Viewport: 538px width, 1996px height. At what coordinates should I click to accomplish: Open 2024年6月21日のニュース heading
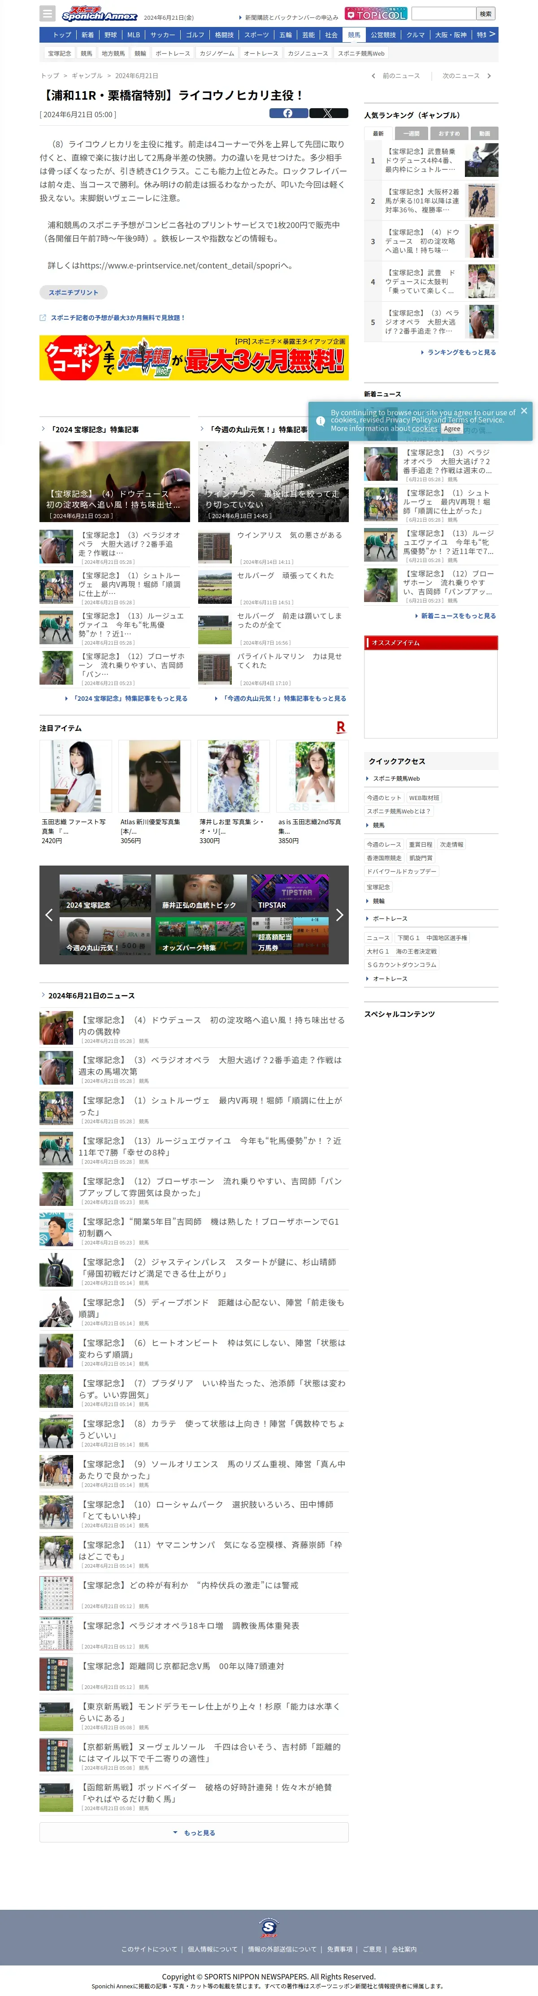pos(91,996)
